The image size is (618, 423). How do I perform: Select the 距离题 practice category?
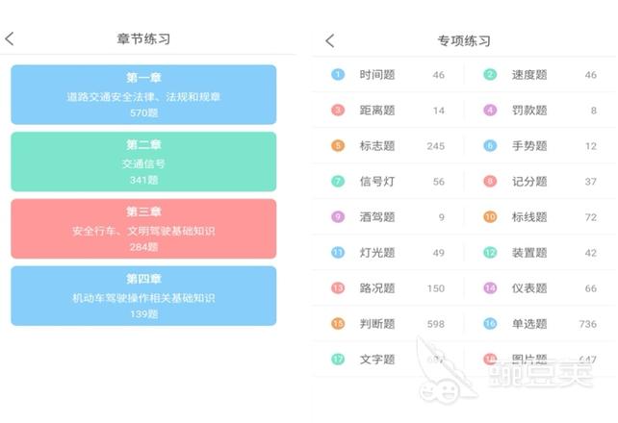388,111
